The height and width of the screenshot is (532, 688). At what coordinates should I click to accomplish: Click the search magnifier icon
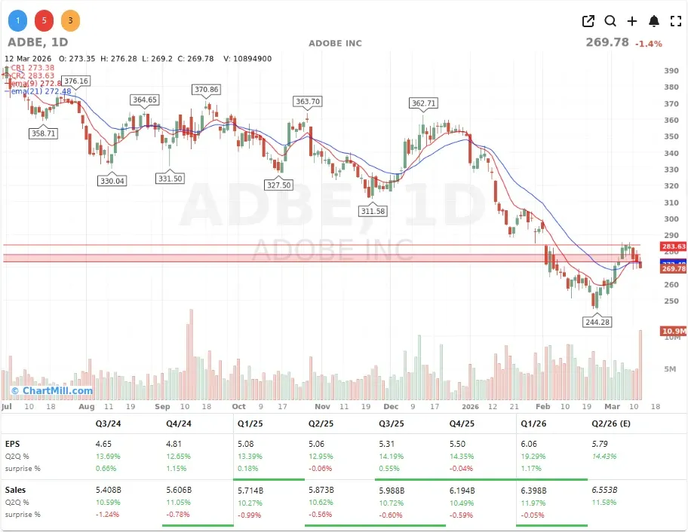pos(610,21)
